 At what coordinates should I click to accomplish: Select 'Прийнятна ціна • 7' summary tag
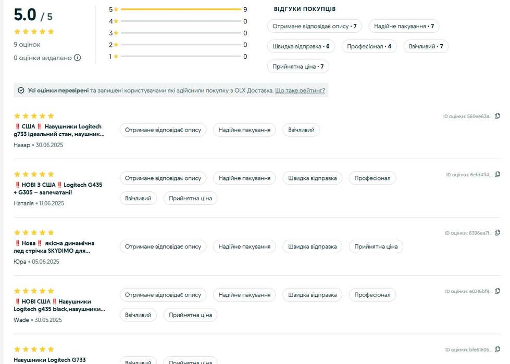click(298, 67)
